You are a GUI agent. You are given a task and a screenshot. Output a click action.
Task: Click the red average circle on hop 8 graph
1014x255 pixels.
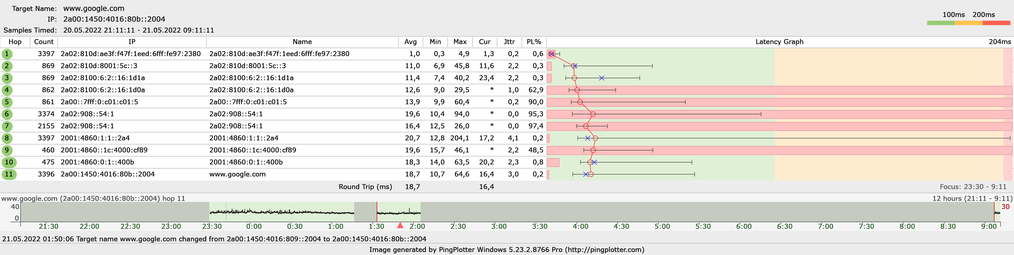point(595,138)
